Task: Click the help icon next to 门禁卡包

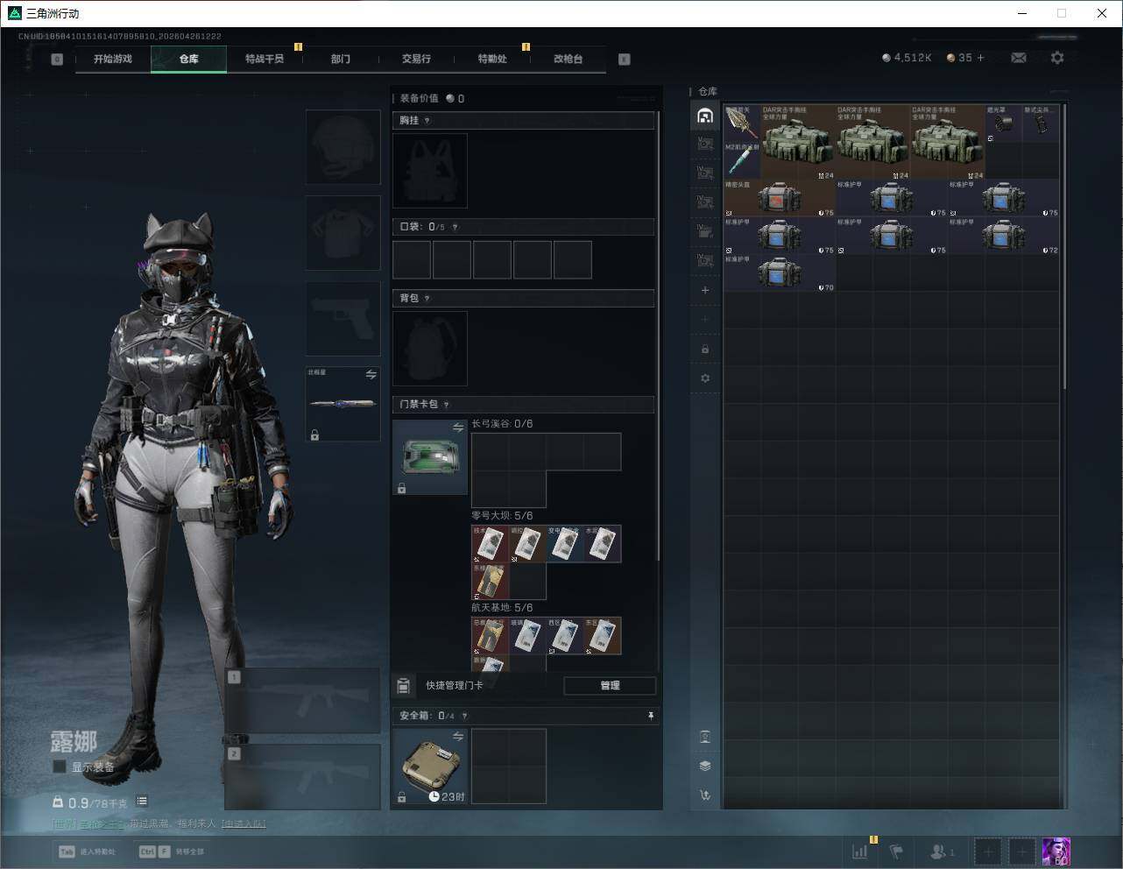Action: 446,405
